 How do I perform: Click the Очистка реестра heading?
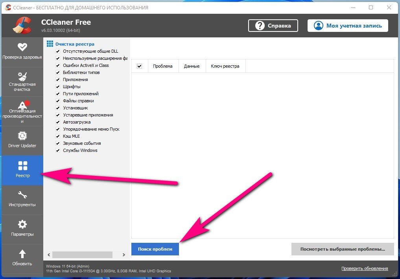[75, 44]
